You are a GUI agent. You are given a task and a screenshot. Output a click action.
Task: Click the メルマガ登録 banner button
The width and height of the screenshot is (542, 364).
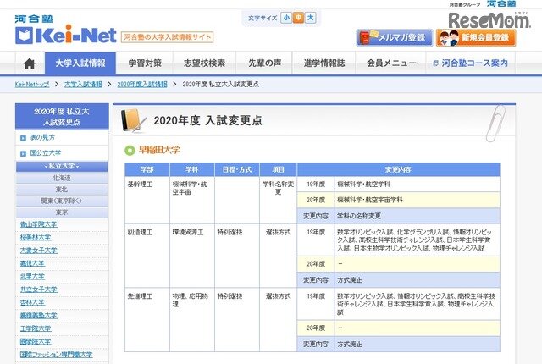(x=395, y=37)
